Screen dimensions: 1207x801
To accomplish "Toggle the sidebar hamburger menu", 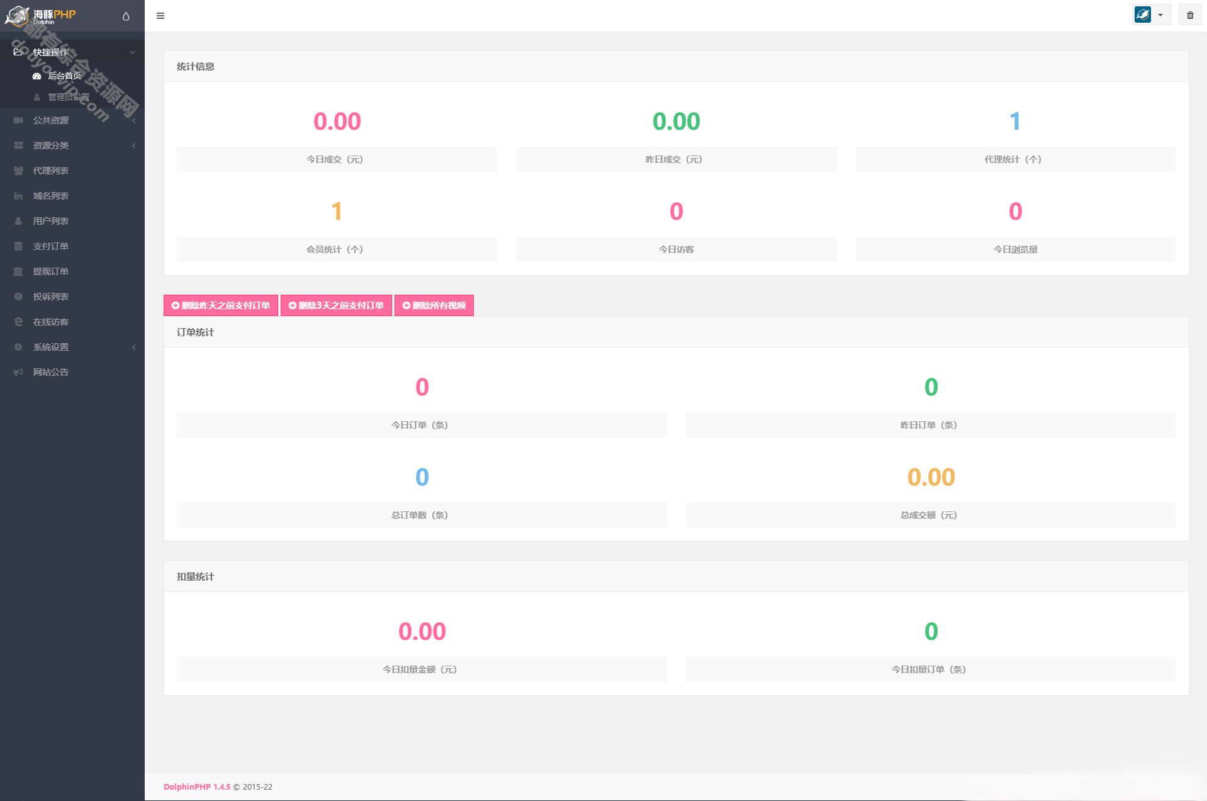I will [x=160, y=16].
